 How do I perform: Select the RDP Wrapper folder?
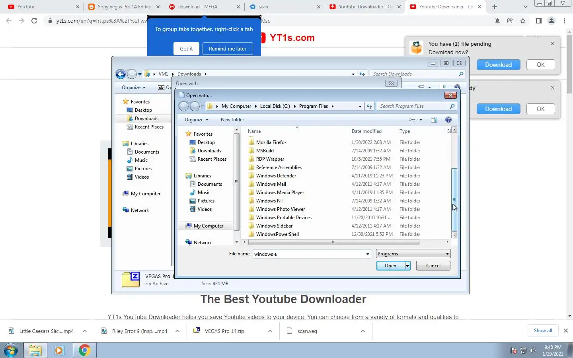pyautogui.click(x=270, y=159)
